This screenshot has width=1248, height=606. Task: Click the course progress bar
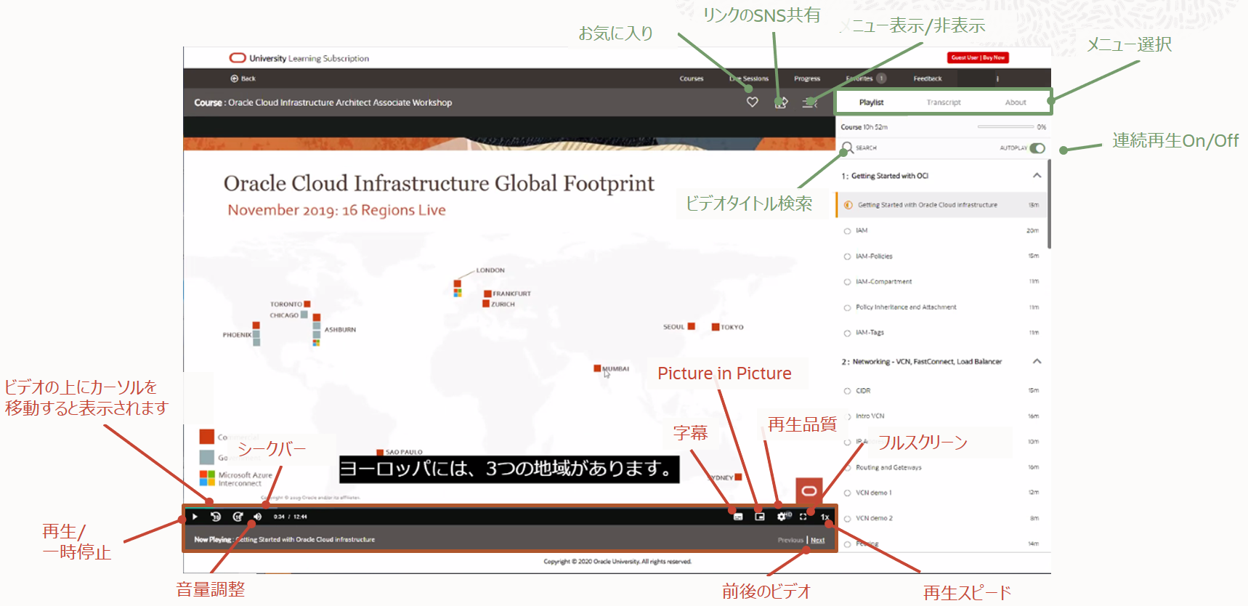click(1005, 127)
